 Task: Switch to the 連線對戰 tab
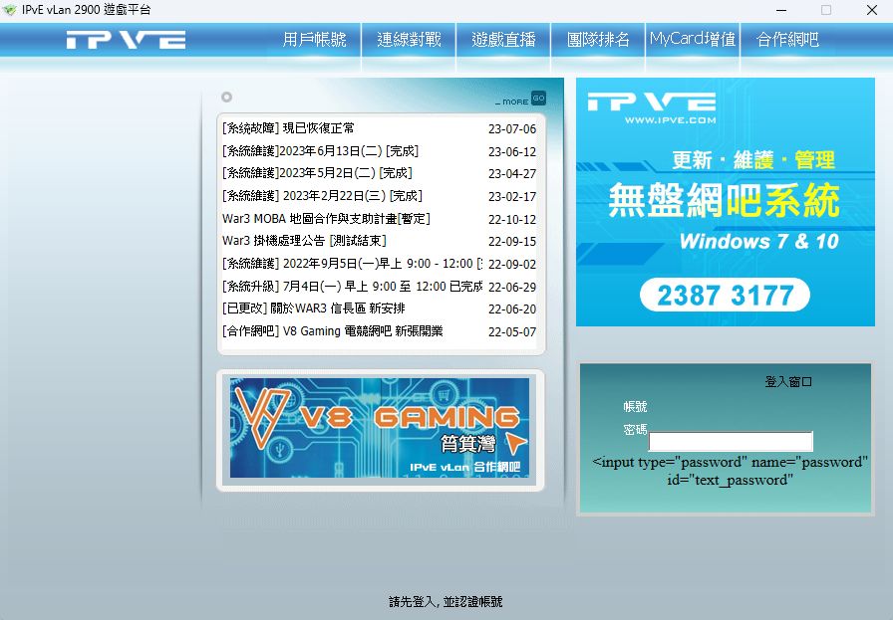tap(409, 39)
